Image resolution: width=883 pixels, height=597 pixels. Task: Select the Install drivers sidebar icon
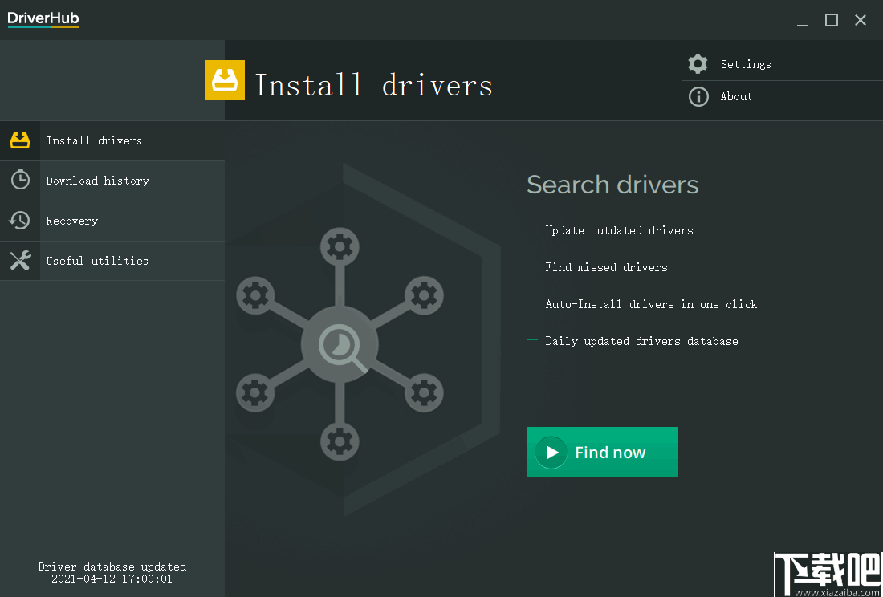click(x=19, y=140)
